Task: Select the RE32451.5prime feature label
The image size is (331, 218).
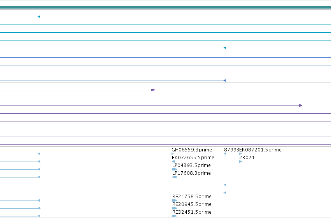Action: (192, 212)
